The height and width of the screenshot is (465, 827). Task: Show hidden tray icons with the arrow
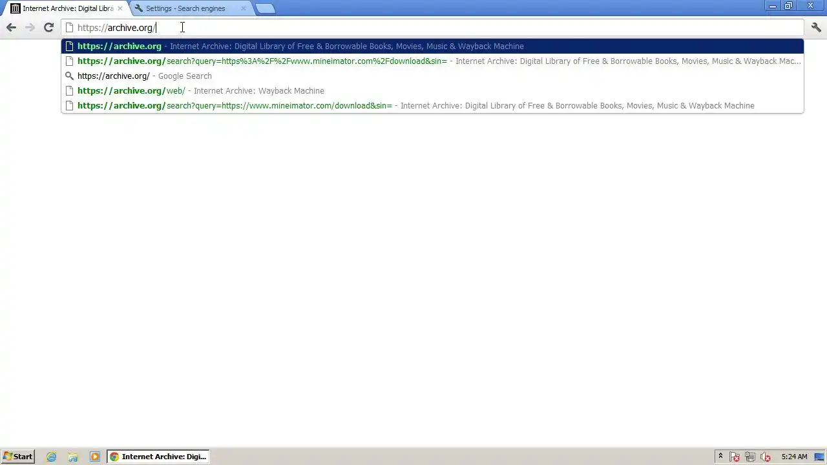[720, 457]
